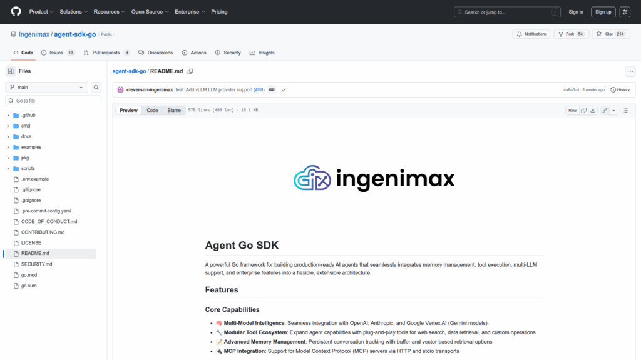
Task: Click the search files magnifier button
Action: coord(96,87)
